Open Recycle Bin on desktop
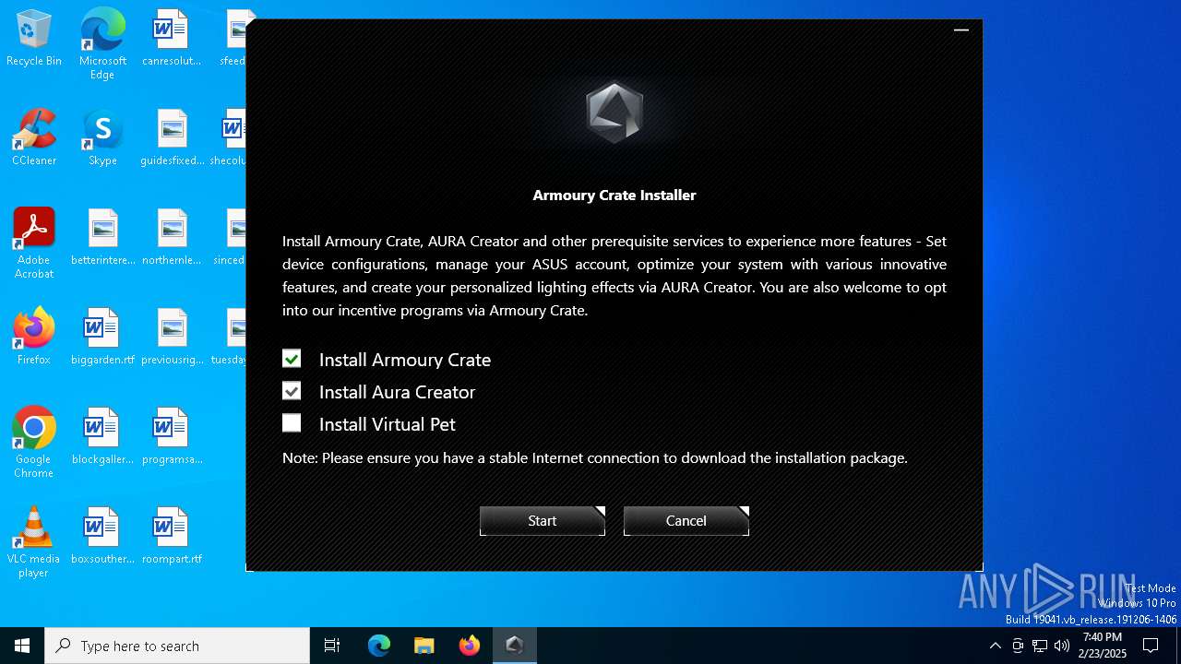1181x664 pixels. (x=34, y=39)
